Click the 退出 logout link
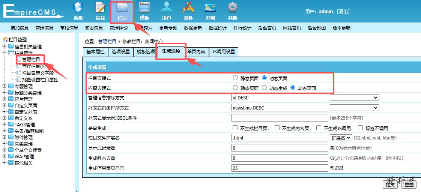The height and width of the screenshot is (192, 421). 343,12
